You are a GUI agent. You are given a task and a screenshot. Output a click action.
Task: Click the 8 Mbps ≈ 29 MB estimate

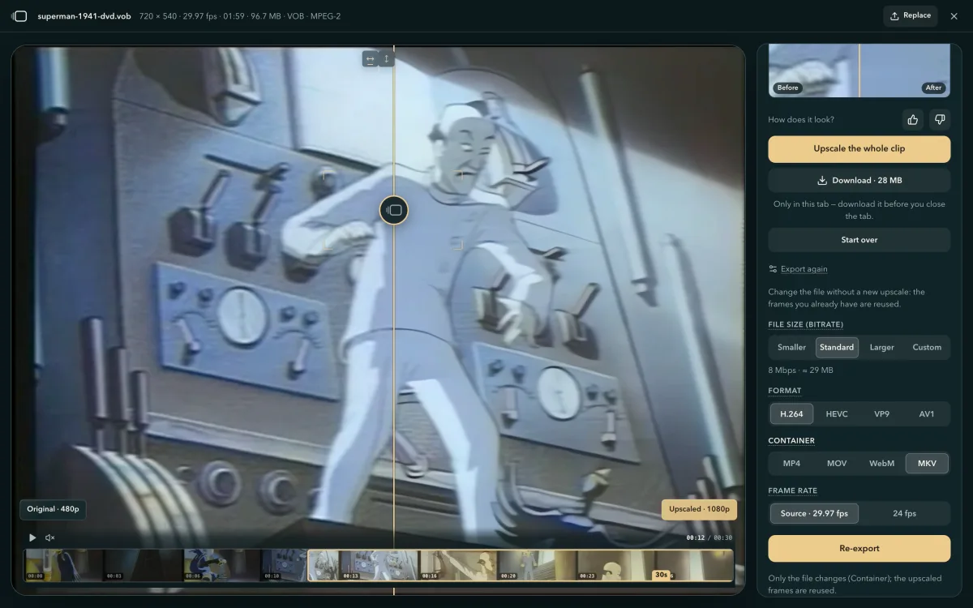click(801, 370)
